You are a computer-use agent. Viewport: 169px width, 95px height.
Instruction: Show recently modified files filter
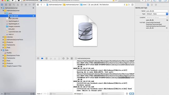point(31,94)
